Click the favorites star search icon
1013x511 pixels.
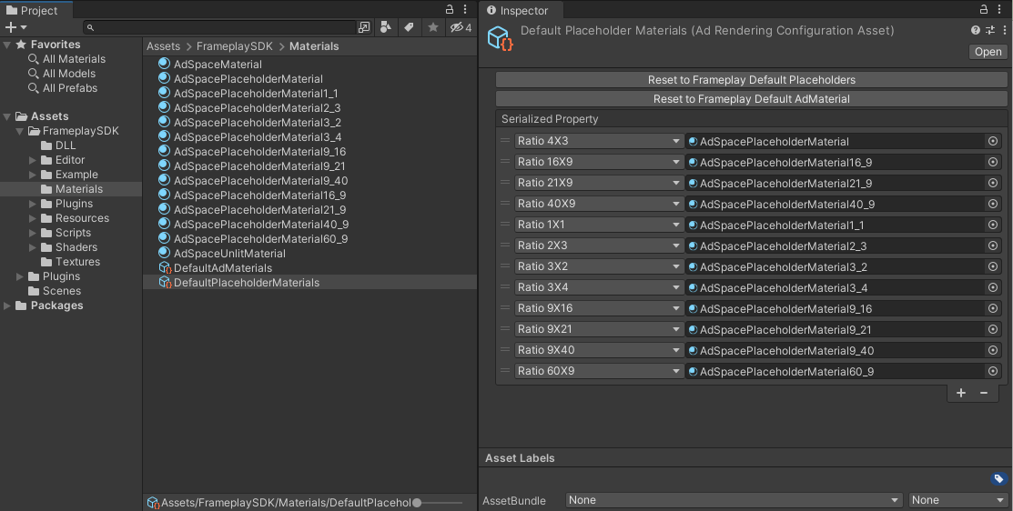433,27
